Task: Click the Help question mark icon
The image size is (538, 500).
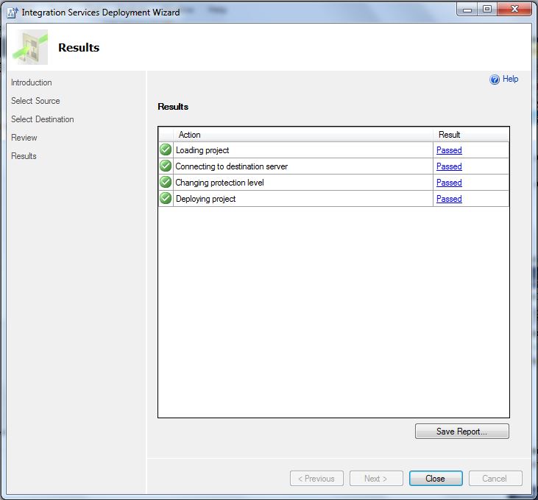Action: (495, 80)
